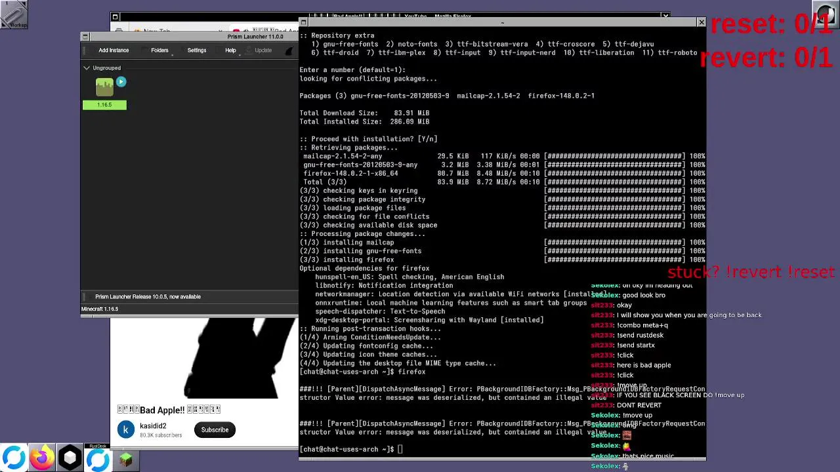Open the Workspaces icon at desktop corner
The image size is (840, 472).
point(14,14)
